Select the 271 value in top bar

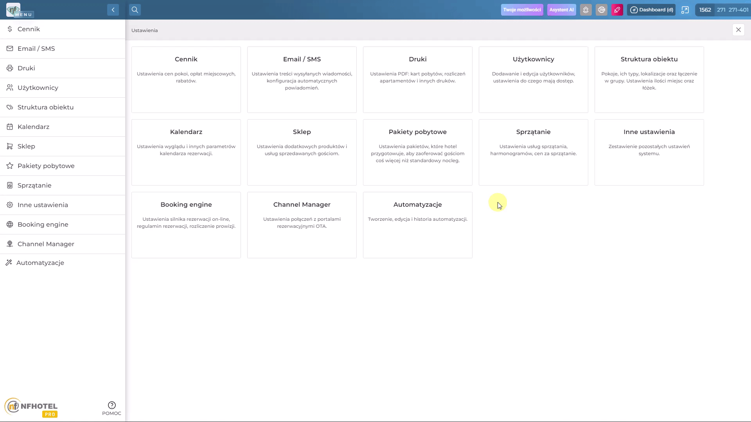(x=721, y=10)
